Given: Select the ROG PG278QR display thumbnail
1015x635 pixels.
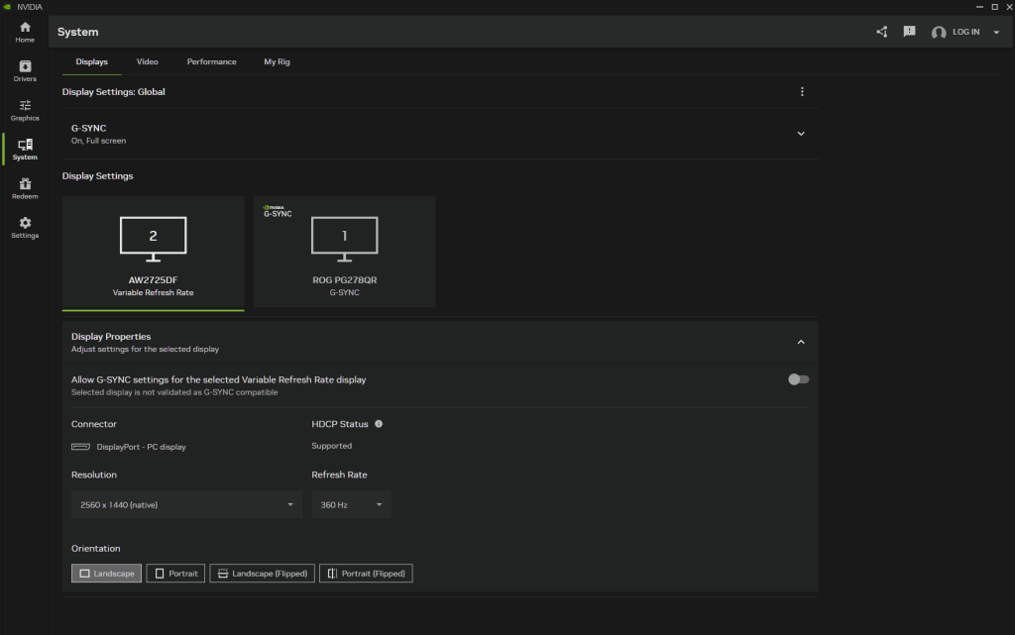Looking at the screenshot, I should tap(344, 251).
